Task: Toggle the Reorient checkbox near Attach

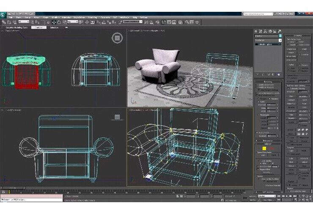Action: tap(299, 55)
